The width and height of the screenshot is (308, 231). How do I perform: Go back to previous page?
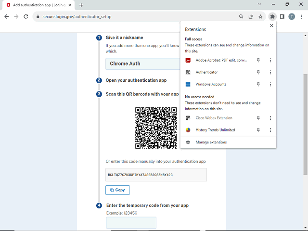6,17
